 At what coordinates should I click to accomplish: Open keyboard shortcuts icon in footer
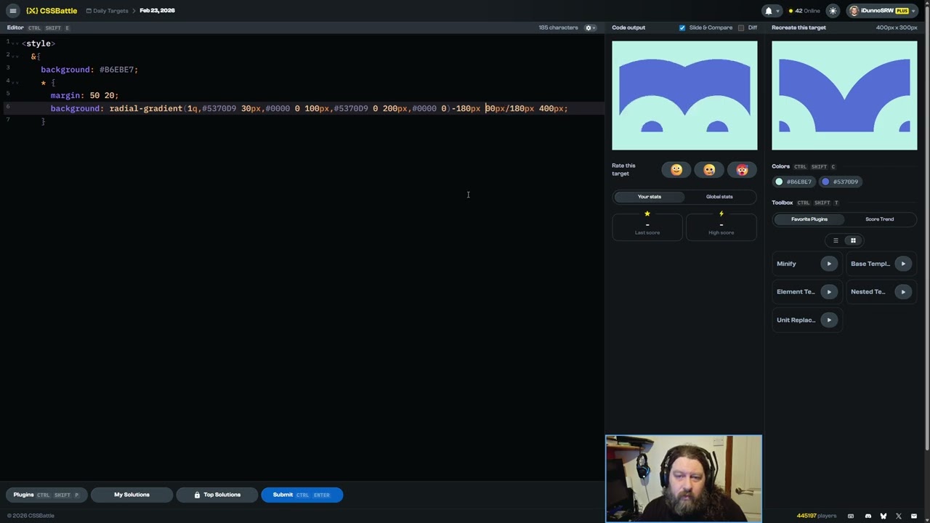point(851,516)
